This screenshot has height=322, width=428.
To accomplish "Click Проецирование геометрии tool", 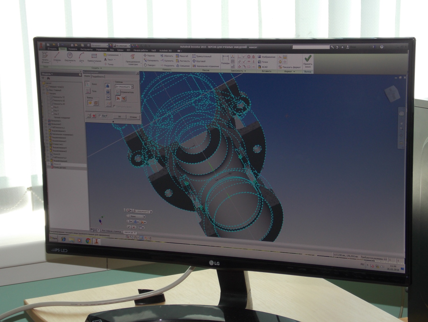I will (x=132, y=60).
